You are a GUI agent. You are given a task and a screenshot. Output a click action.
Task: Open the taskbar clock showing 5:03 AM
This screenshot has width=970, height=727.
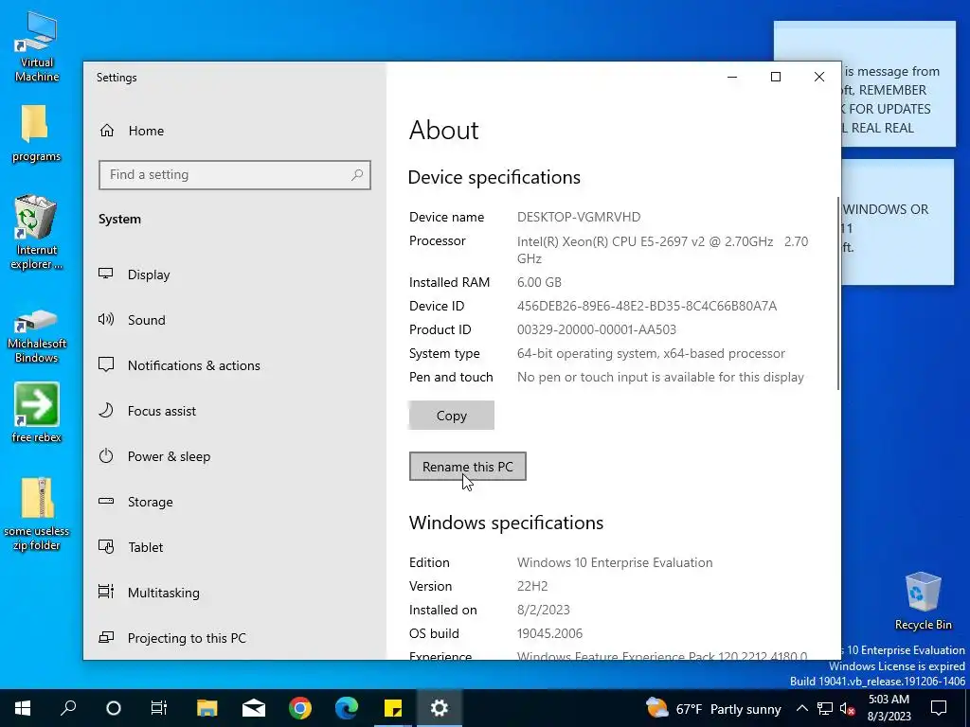[x=889, y=708]
